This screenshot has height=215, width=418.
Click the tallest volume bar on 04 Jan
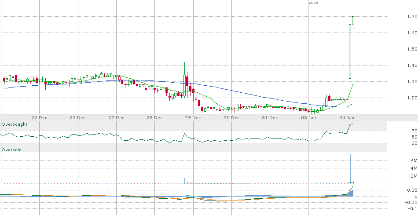[x=350, y=169]
